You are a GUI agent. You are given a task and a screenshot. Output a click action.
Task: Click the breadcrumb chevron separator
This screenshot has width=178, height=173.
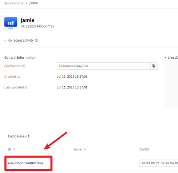point(26,3)
